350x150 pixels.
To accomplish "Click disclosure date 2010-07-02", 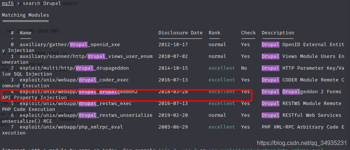I will coord(173,56).
